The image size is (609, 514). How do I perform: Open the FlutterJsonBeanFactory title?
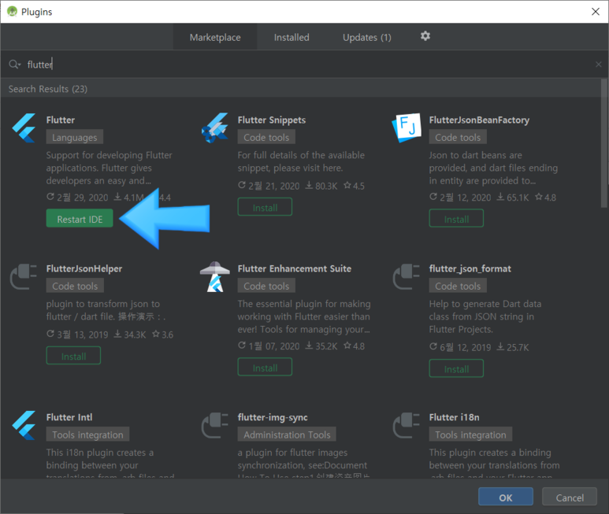(479, 120)
